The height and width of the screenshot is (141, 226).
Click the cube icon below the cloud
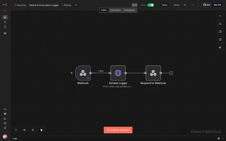(5, 114)
